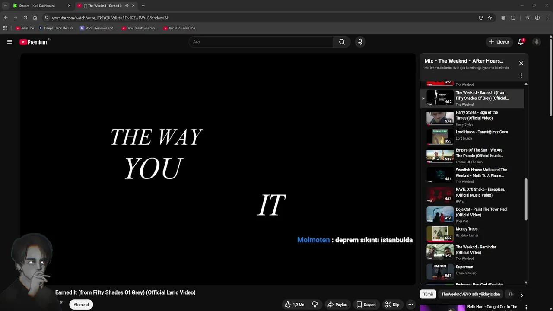Go to the browser home page
The height and width of the screenshot is (311, 553).
pos(35,18)
